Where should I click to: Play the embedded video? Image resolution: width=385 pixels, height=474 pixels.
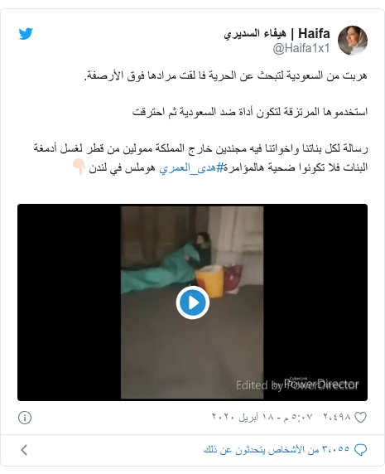point(193,302)
